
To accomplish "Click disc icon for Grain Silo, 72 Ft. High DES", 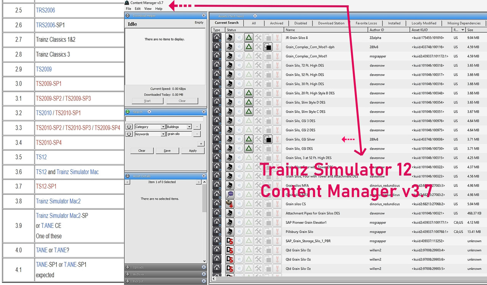I will pyautogui.click(x=239, y=65).
